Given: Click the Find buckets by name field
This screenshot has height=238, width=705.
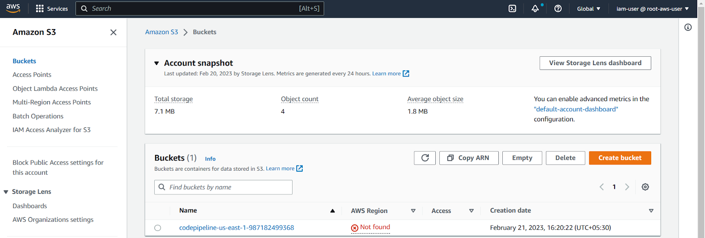Looking at the screenshot, I should (x=223, y=187).
